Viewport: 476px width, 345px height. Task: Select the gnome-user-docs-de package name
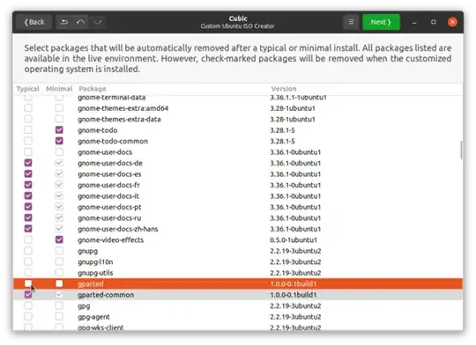click(110, 163)
